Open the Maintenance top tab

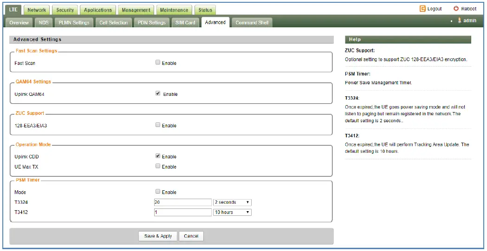tap(174, 10)
